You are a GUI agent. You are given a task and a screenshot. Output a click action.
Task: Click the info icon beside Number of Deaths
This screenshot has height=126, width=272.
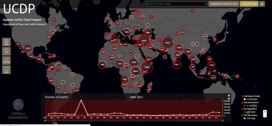point(71,97)
